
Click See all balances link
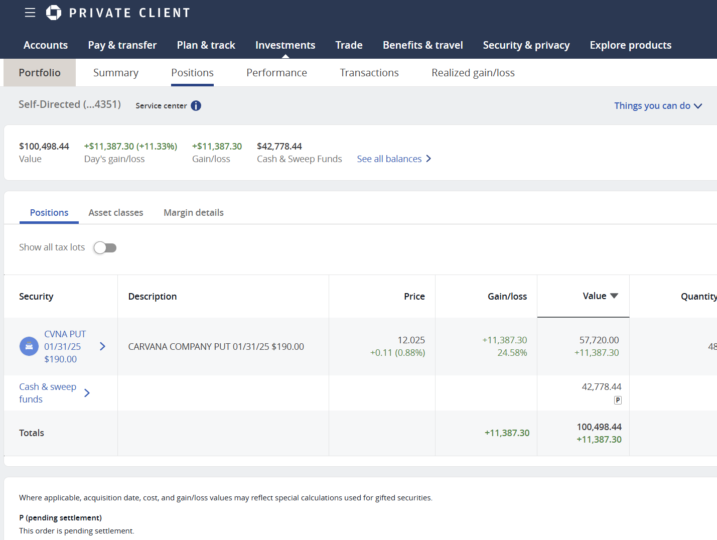click(389, 159)
